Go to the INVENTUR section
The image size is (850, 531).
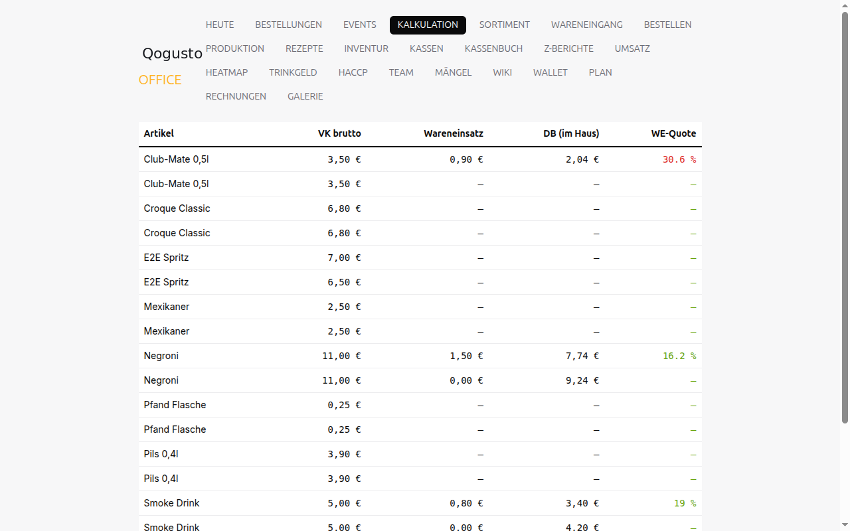coord(367,48)
